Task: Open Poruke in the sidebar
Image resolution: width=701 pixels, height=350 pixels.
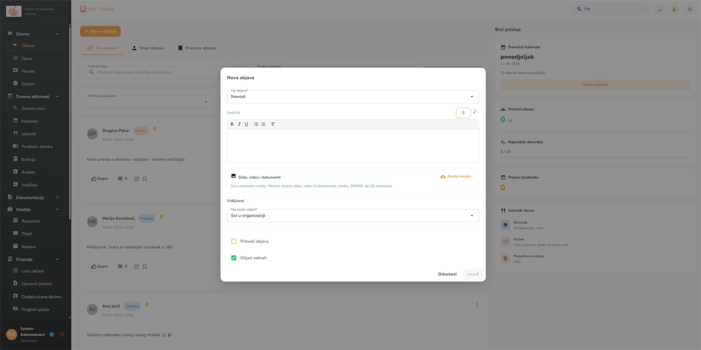Action: [x=28, y=71]
